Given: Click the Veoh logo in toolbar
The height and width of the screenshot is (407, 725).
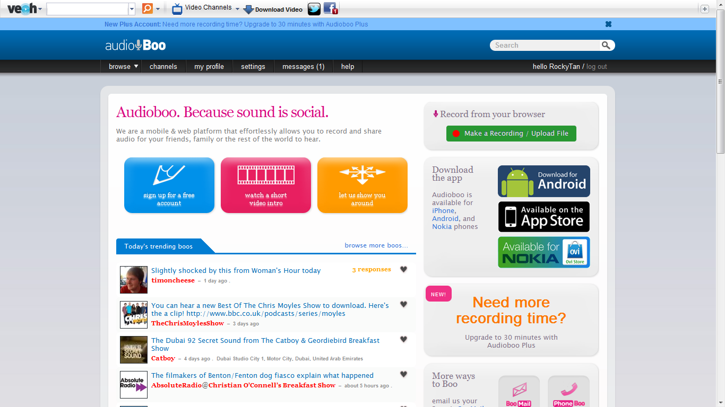Looking at the screenshot, I should click(21, 8).
